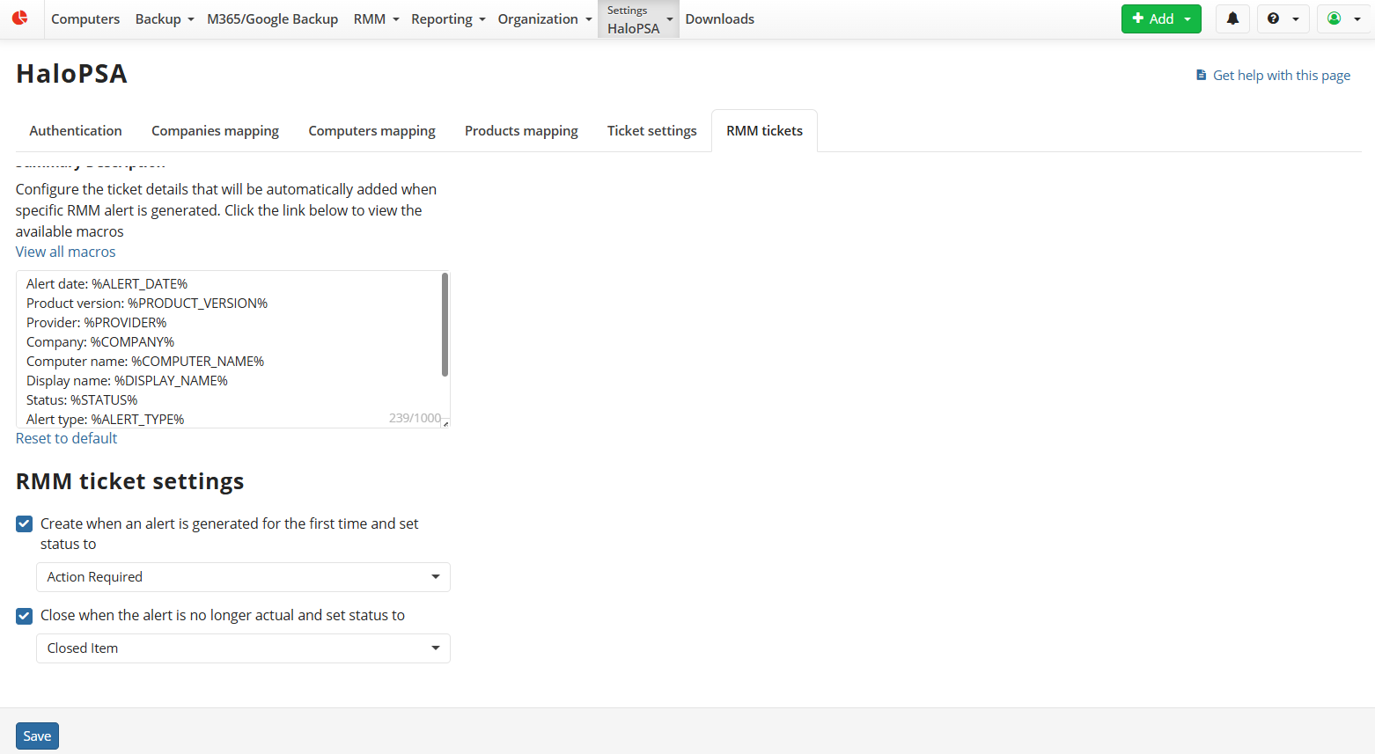Uncheck create ticket on first alert
This screenshot has height=754, width=1375.
point(25,524)
